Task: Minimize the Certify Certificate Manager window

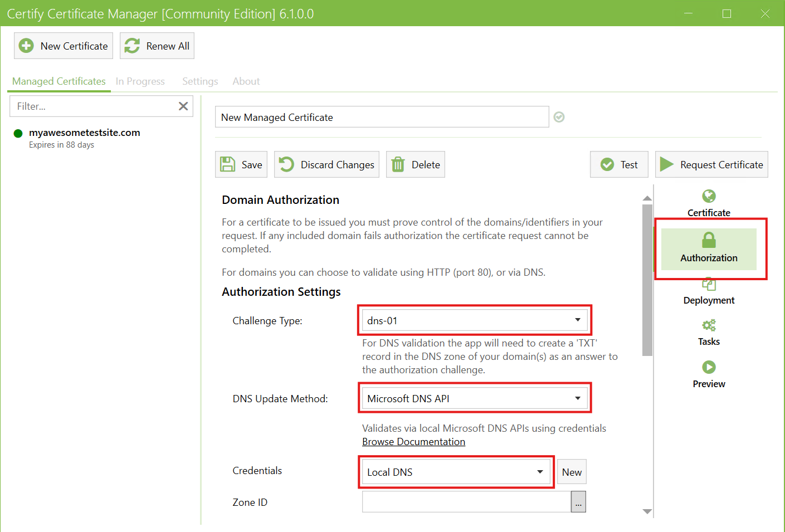Action: [688, 13]
